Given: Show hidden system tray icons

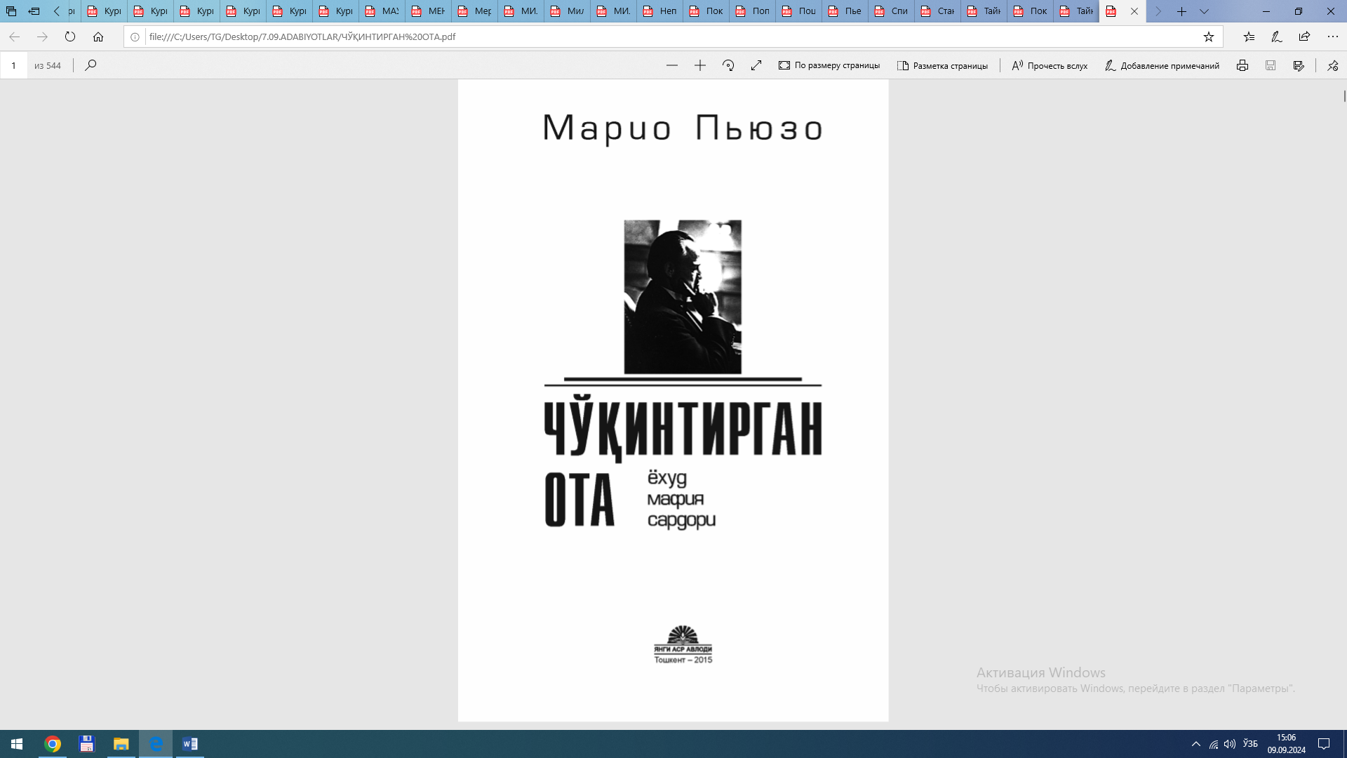Looking at the screenshot, I should 1196,744.
